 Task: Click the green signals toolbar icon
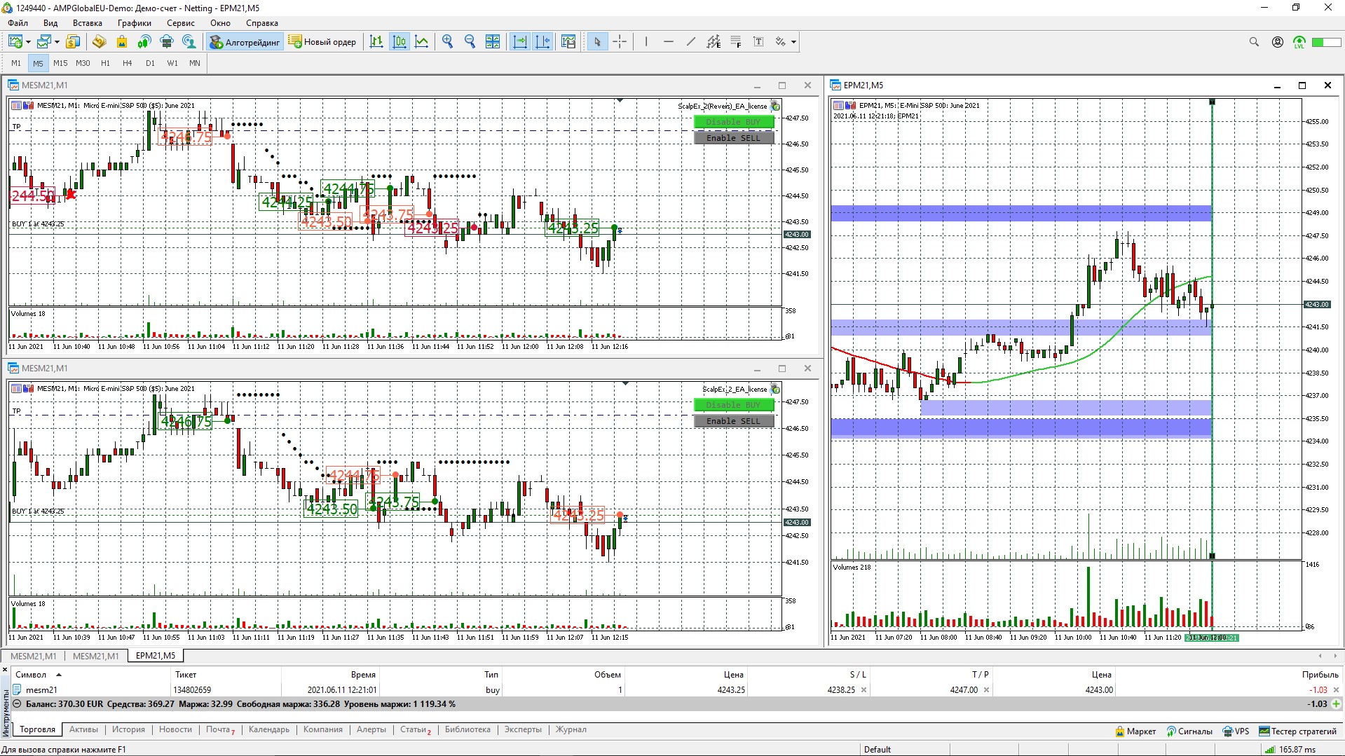tap(144, 42)
